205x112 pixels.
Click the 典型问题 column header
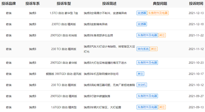click(x=160, y=4)
